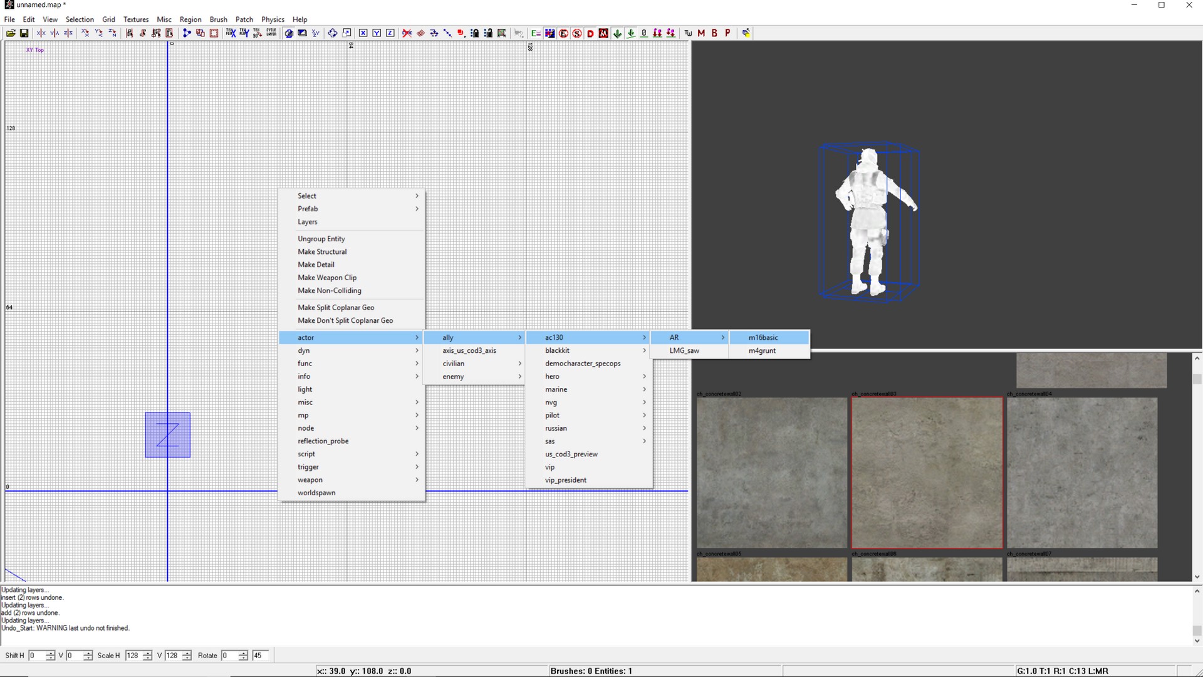1203x677 pixels.
Task: Expand the LMG_saw submenu
Action: point(689,350)
